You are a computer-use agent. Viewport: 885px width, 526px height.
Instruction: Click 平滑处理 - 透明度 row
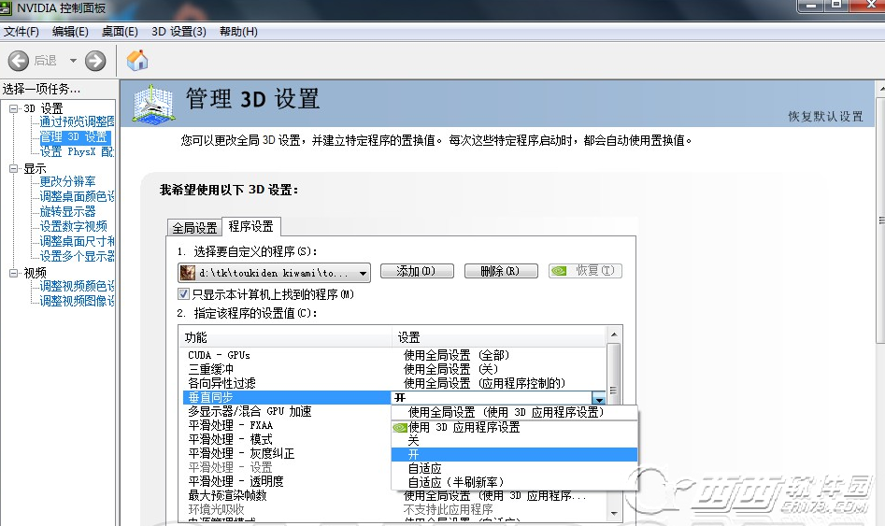(x=287, y=481)
